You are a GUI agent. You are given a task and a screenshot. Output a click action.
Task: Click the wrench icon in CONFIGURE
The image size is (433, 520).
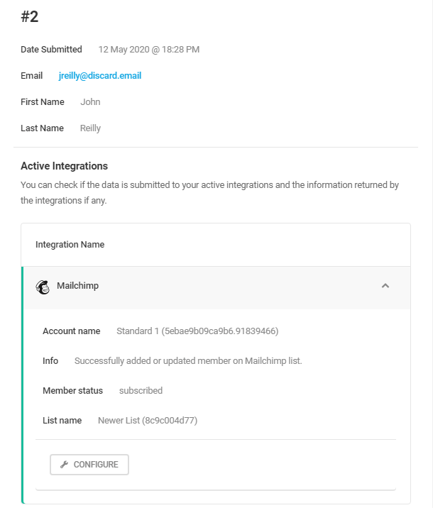point(64,464)
